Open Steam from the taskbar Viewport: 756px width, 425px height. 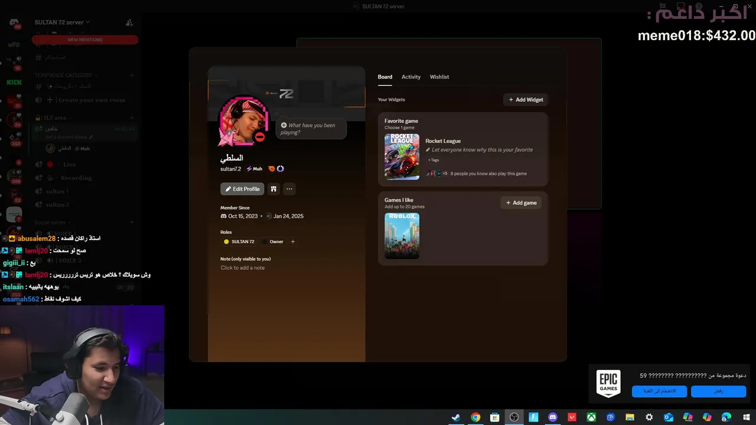pos(456,417)
